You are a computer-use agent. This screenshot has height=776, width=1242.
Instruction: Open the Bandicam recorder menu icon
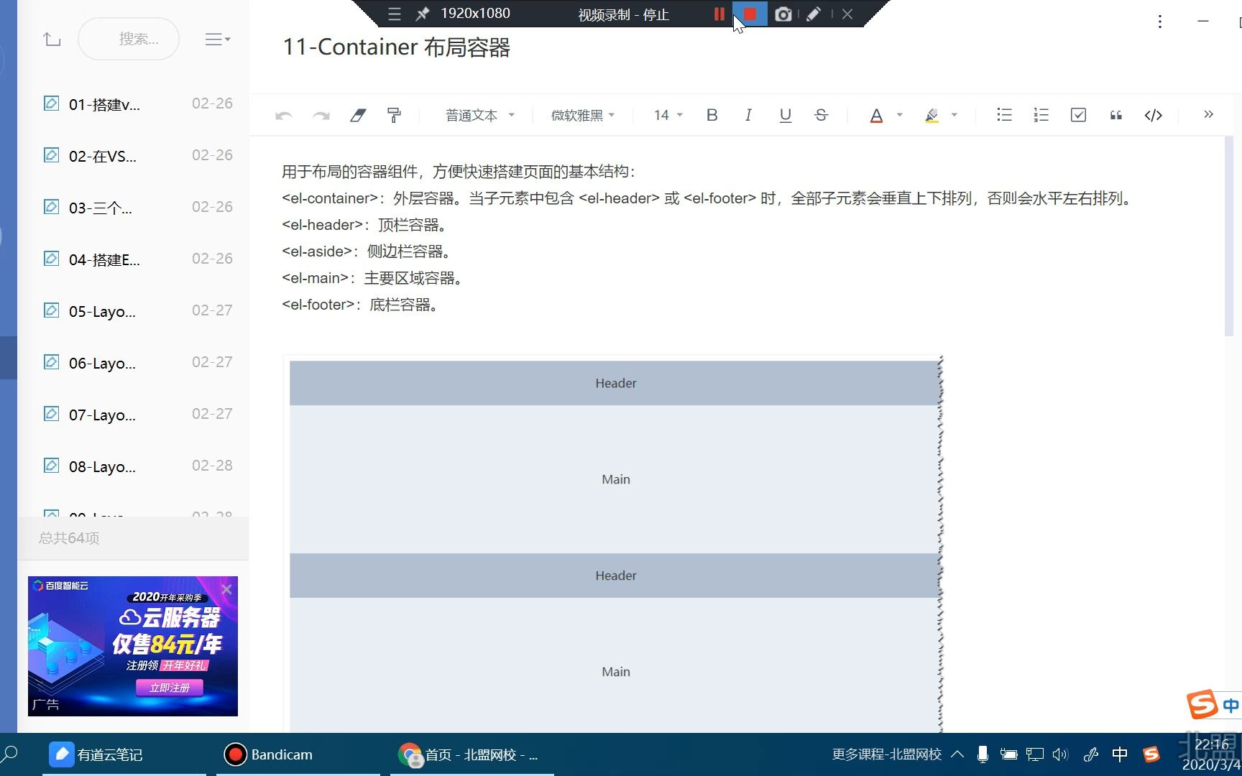tap(394, 14)
